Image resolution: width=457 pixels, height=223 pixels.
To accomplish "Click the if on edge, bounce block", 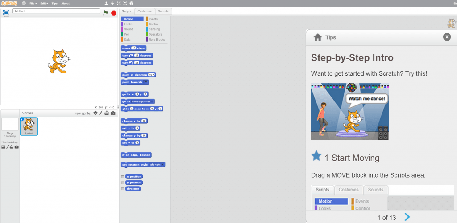I will pyautogui.click(x=136, y=154).
